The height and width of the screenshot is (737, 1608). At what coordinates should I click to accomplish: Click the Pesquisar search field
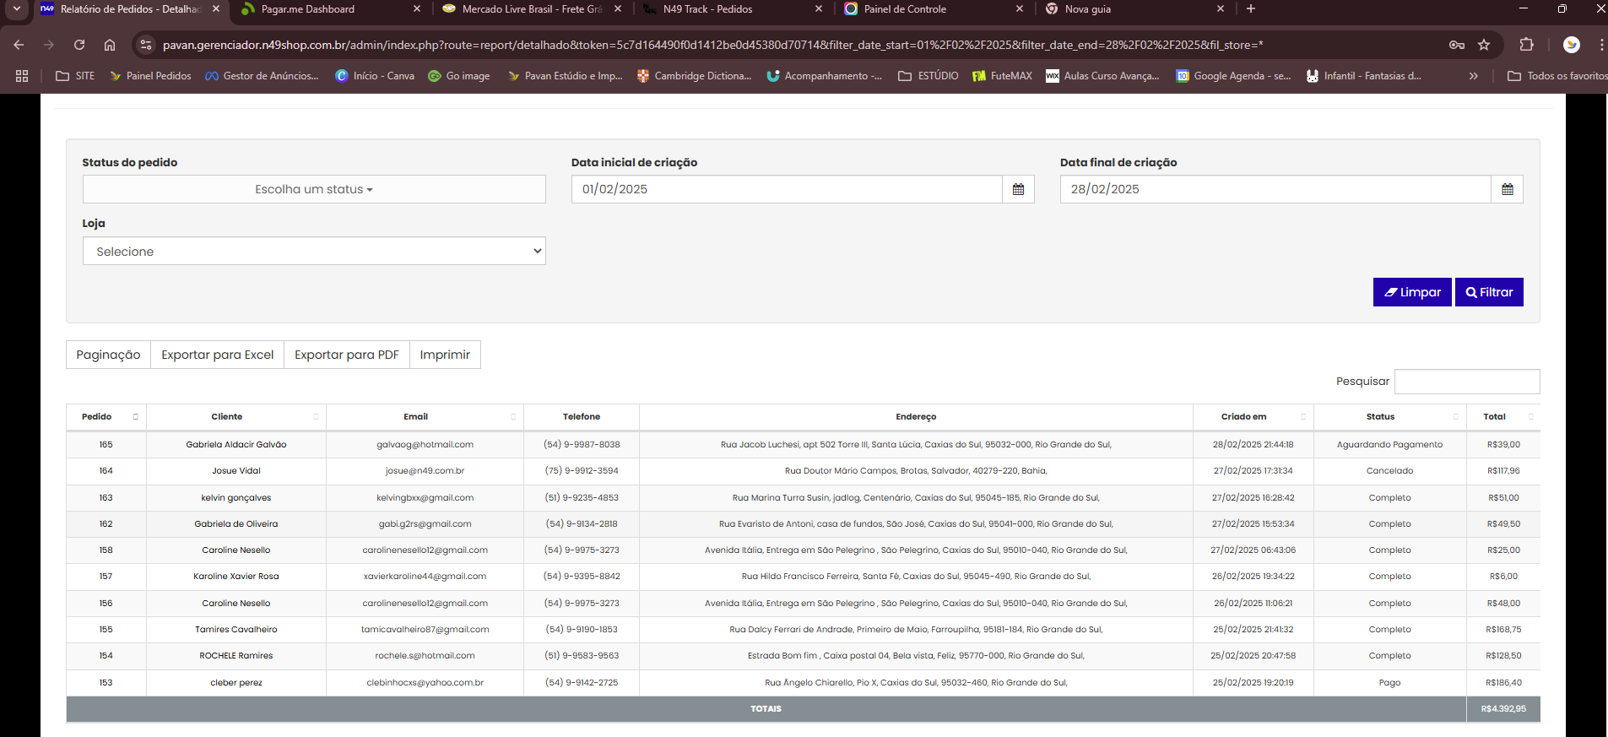pos(1466,382)
